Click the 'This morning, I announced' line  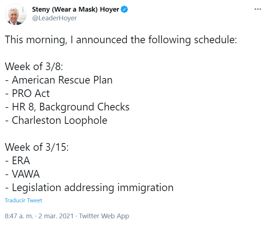(x=121, y=40)
